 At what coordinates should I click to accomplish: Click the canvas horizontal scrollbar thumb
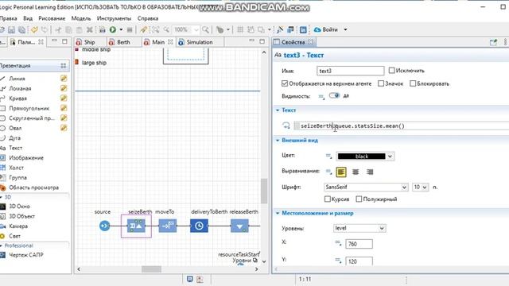click(x=151, y=269)
